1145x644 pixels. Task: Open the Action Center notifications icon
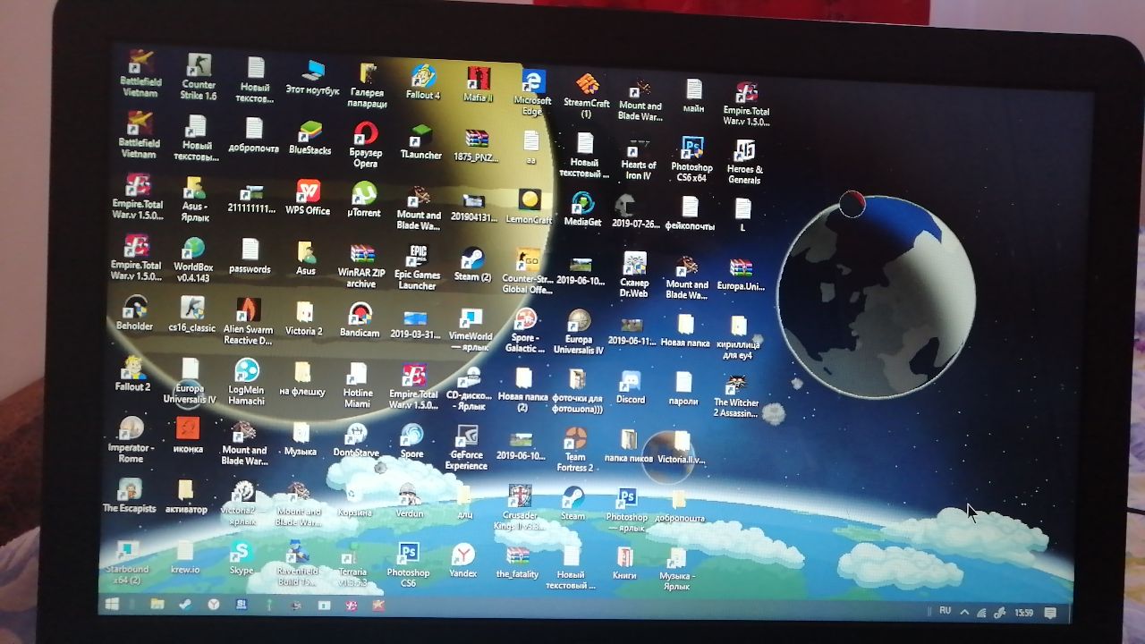pyautogui.click(x=1049, y=613)
